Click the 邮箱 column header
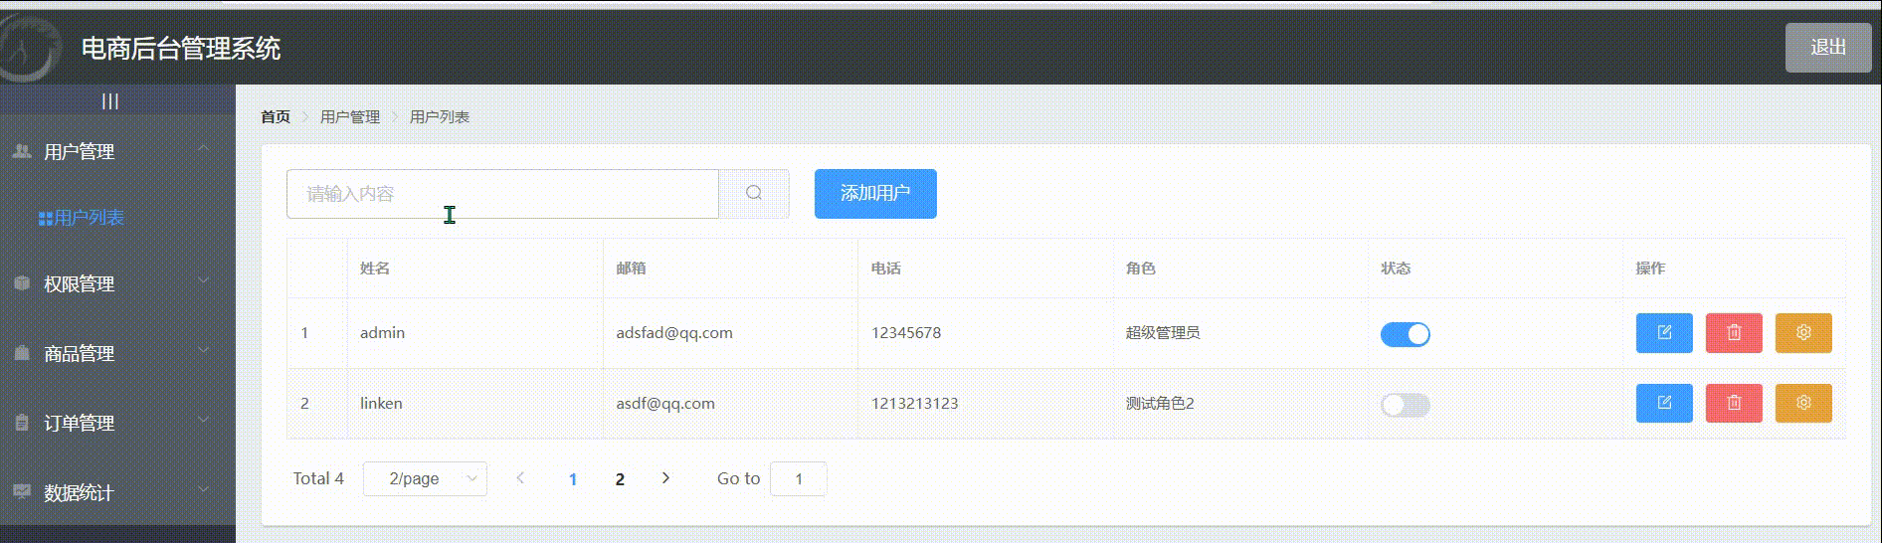 coord(631,269)
